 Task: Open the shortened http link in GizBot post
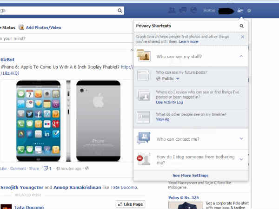click(x=127, y=67)
